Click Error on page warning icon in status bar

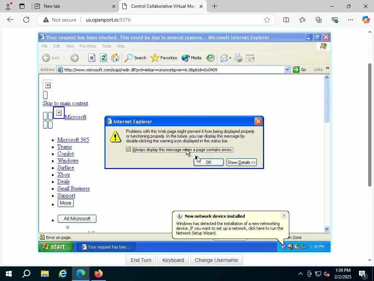pyautogui.click(x=42, y=237)
